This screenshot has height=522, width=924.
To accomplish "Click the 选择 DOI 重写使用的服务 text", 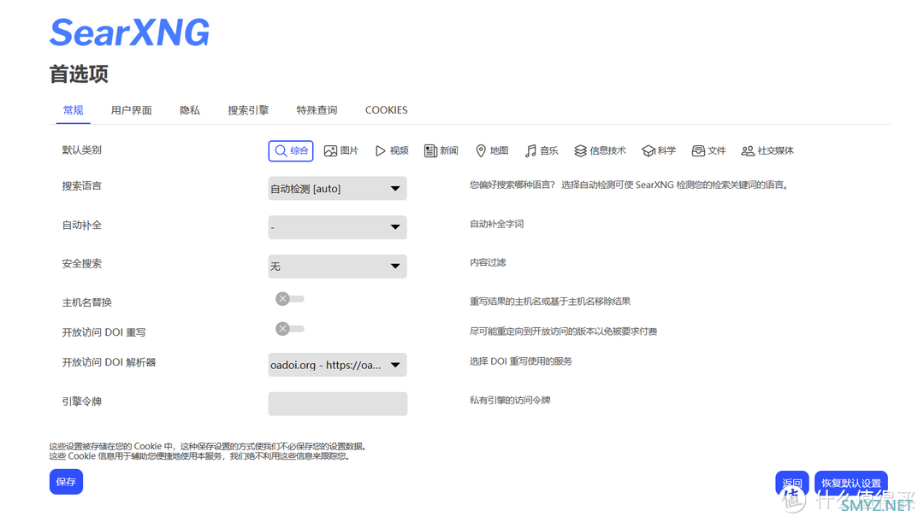I will pyautogui.click(x=521, y=361).
